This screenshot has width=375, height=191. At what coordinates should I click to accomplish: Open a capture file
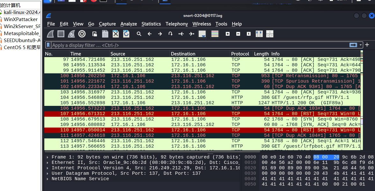[x=95, y=34]
